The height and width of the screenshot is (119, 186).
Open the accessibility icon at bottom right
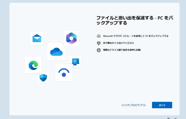point(169,118)
